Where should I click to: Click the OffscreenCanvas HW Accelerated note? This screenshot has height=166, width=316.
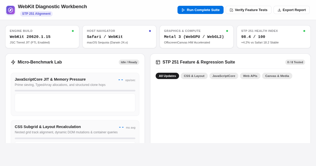[187, 42]
